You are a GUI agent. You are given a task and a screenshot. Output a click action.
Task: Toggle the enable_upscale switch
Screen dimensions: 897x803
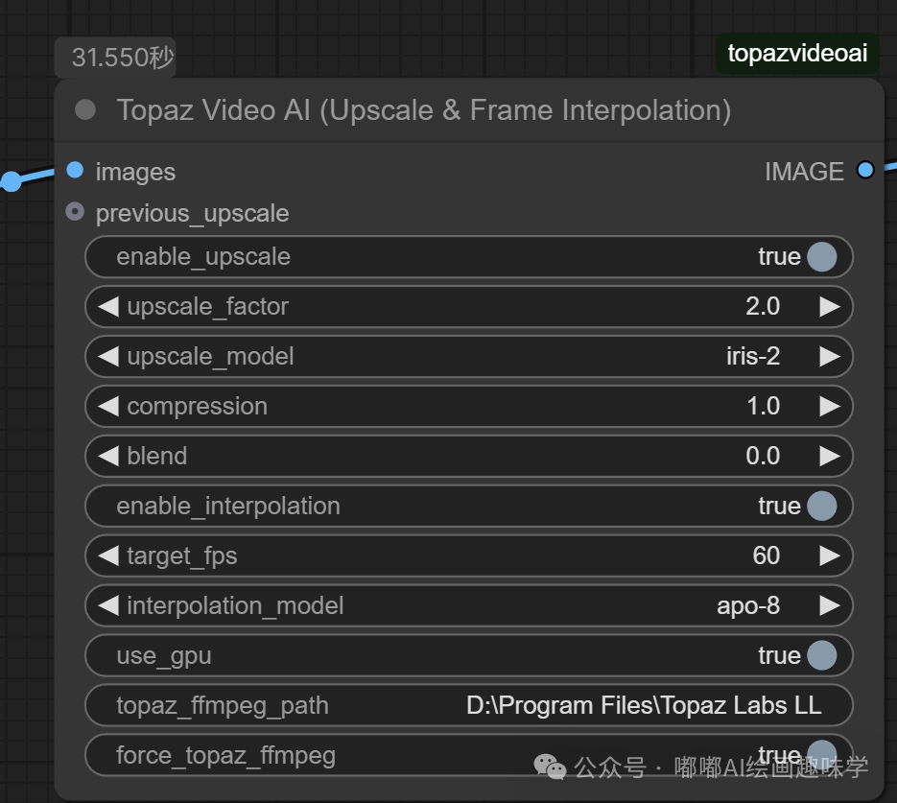[822, 257]
